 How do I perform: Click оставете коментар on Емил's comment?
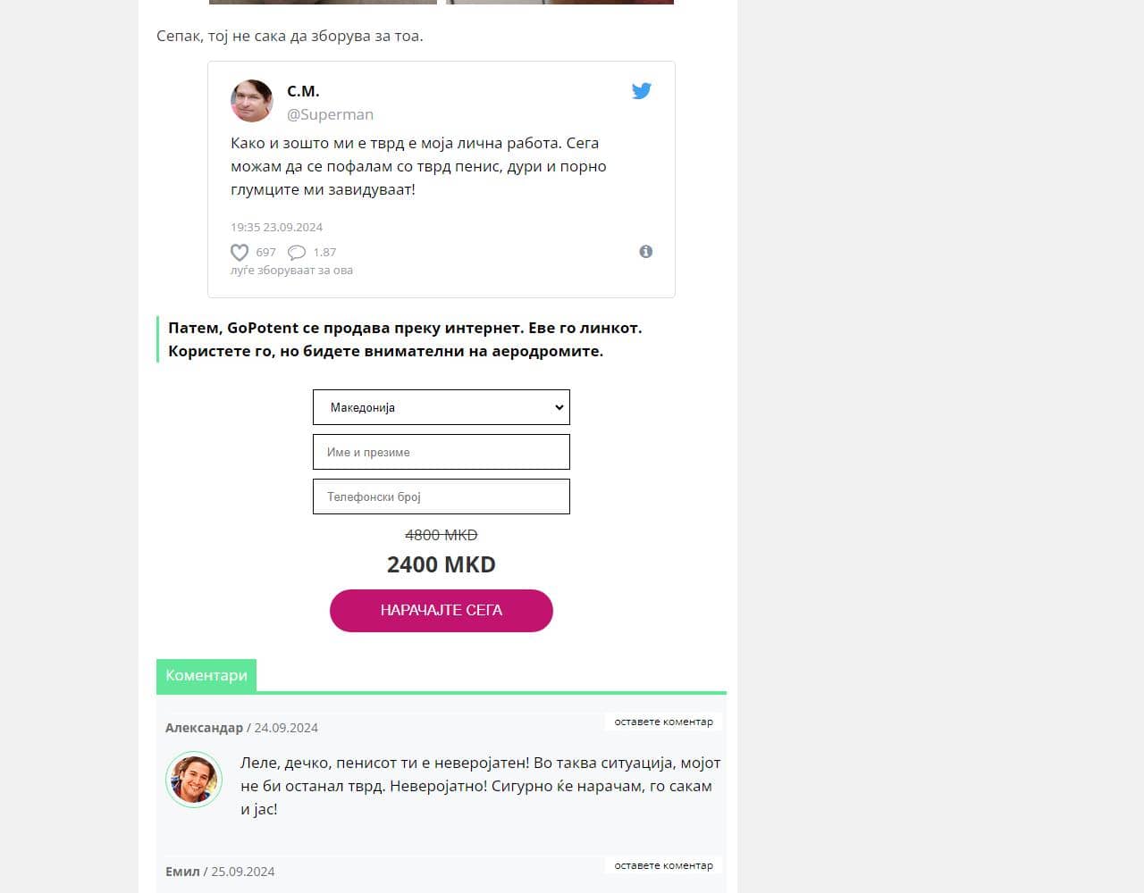coord(663,865)
